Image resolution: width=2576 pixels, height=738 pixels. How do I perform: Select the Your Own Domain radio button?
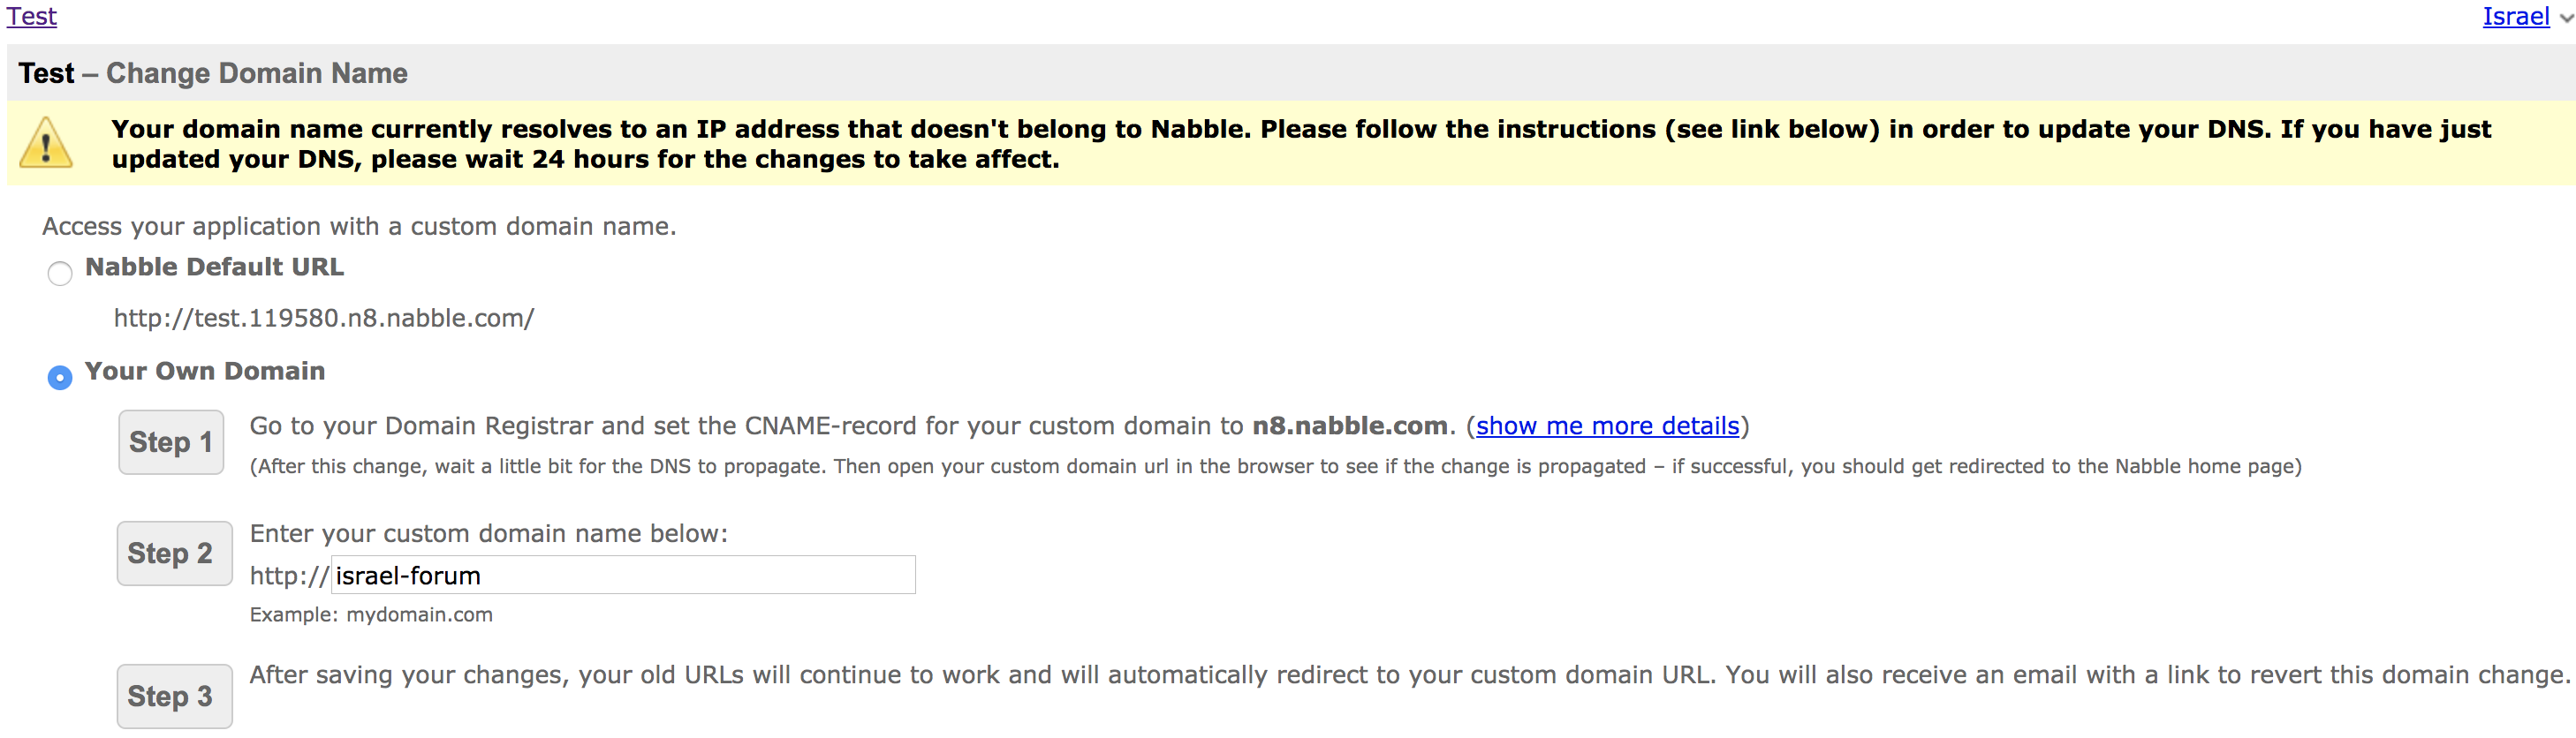[x=60, y=378]
